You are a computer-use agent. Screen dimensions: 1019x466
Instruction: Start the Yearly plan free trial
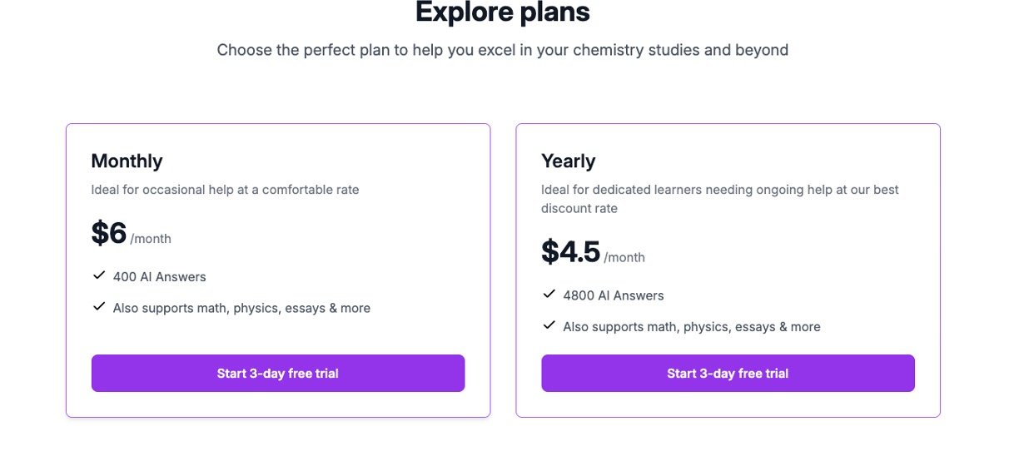728,374
